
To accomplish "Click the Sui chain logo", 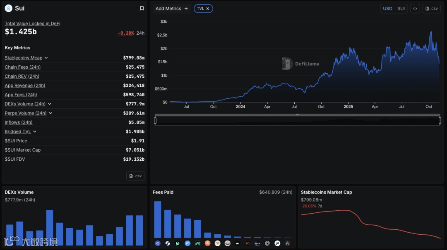I will [x=9, y=8].
